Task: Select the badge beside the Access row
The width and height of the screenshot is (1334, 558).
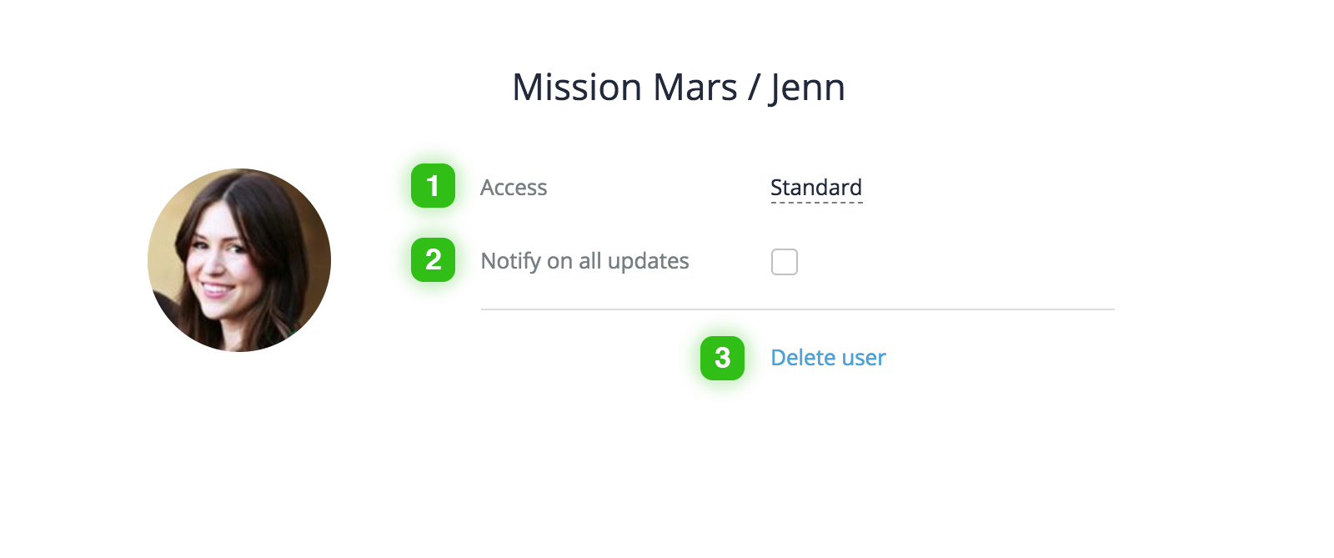Action: 433,186
